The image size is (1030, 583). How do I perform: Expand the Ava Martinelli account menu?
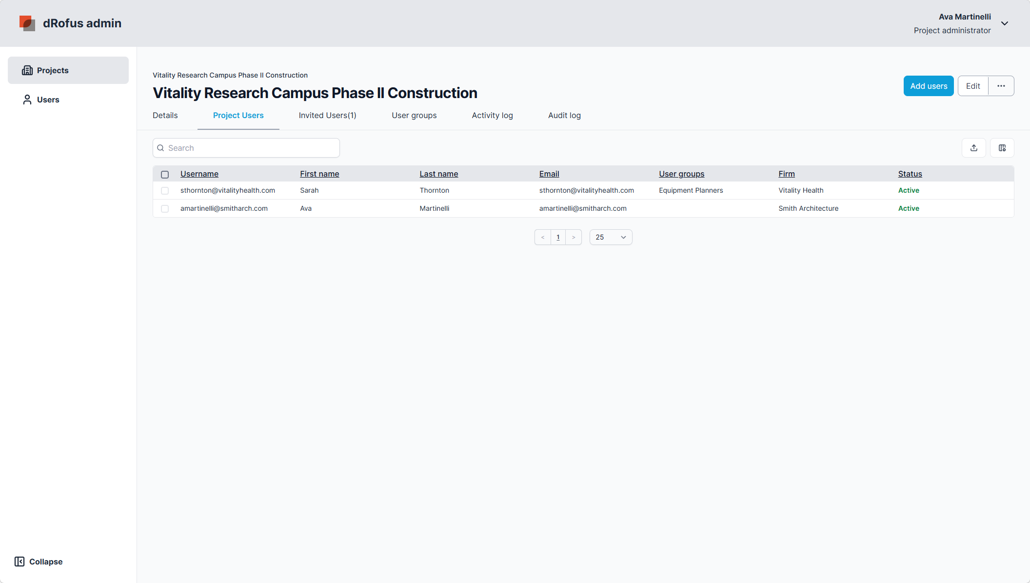point(1005,23)
